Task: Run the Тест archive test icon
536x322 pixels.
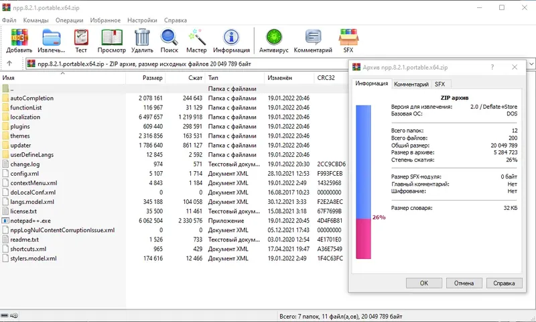Action: [x=81, y=38]
